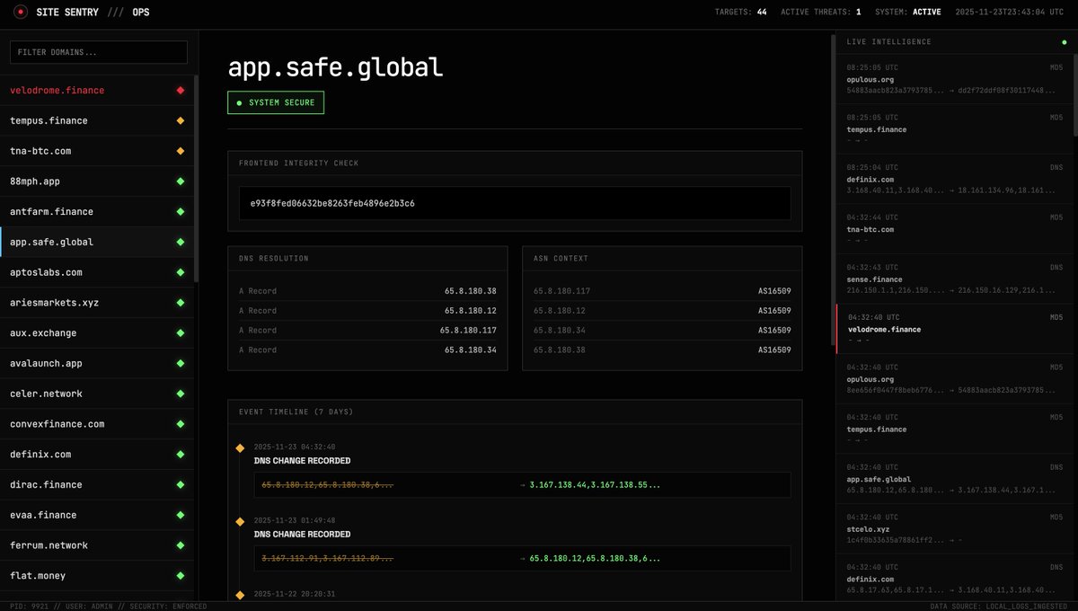Image resolution: width=1078 pixels, height=611 pixels.
Task: Click the orange timeline marker for 2025-11-23 01:49:48
Action: [x=240, y=521]
